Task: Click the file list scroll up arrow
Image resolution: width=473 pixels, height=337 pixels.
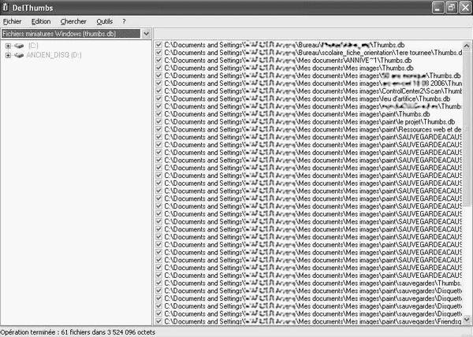Action: (x=467, y=46)
